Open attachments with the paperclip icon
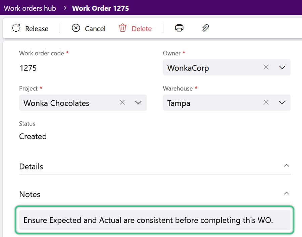Viewport: 302px width, 237px height. click(205, 28)
